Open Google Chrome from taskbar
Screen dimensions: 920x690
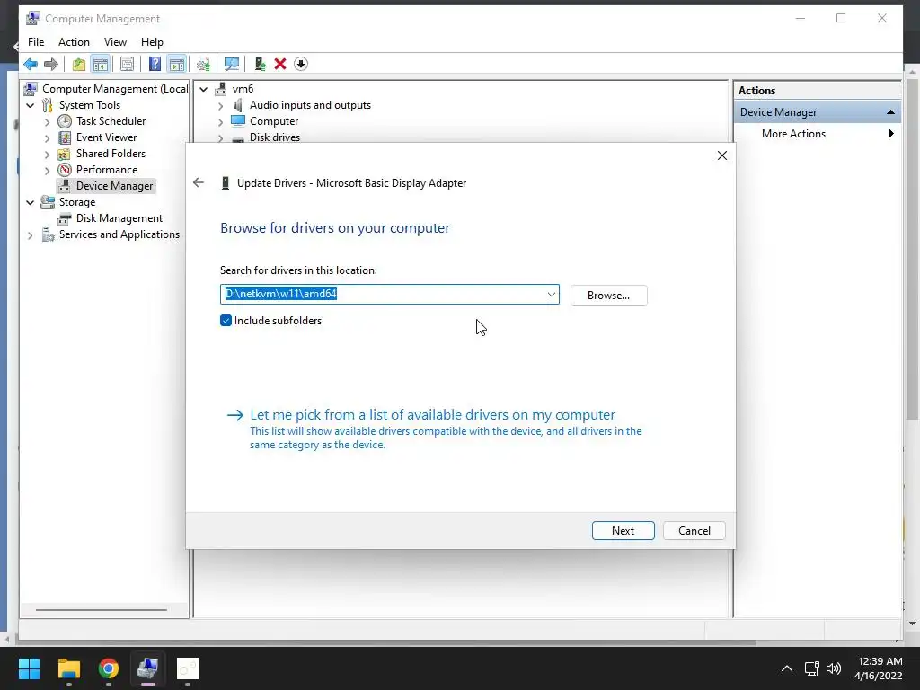109,668
